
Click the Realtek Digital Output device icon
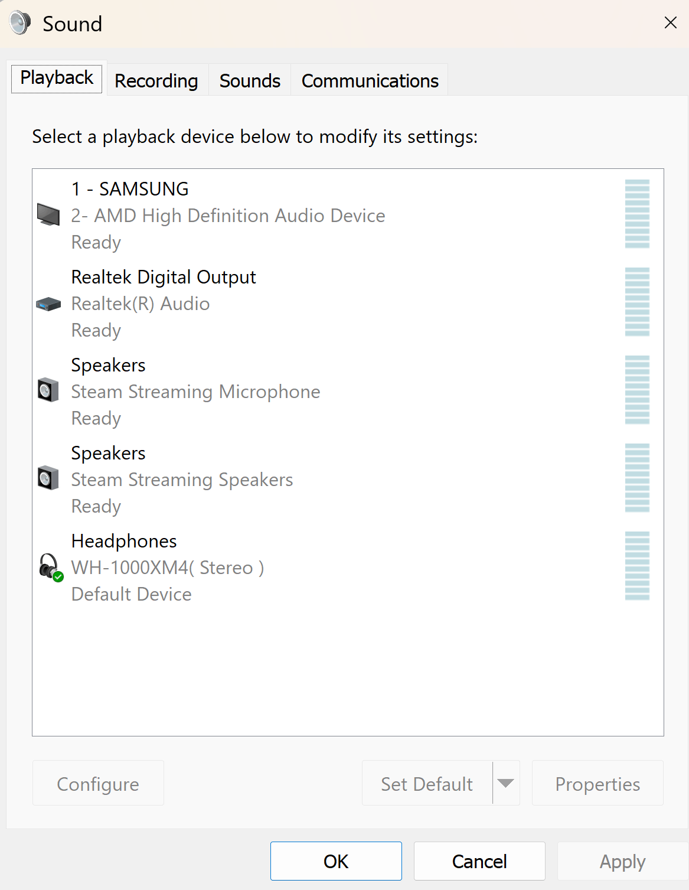coord(48,303)
